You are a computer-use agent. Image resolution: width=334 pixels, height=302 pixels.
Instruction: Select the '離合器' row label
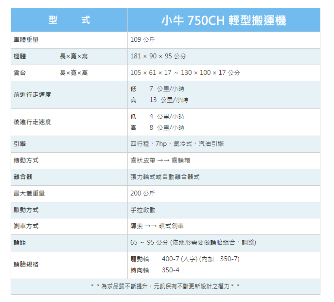(23, 177)
